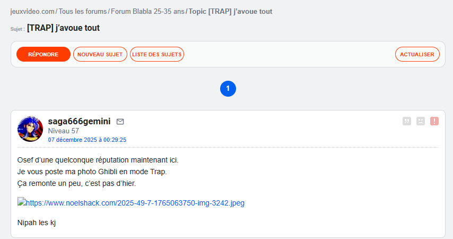Click the broken image icon in the post

[x=22, y=202]
